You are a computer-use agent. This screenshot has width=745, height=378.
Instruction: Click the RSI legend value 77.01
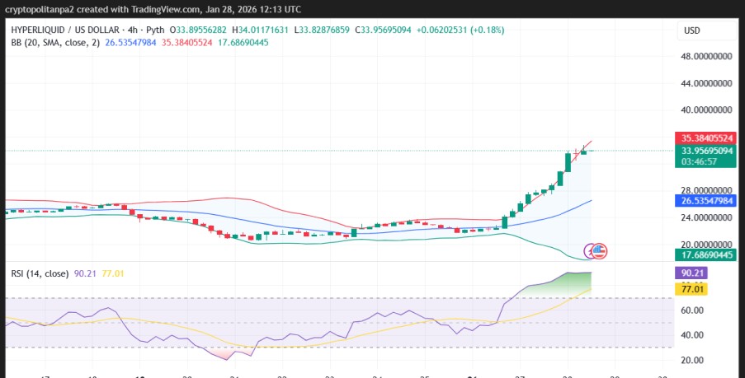point(113,273)
